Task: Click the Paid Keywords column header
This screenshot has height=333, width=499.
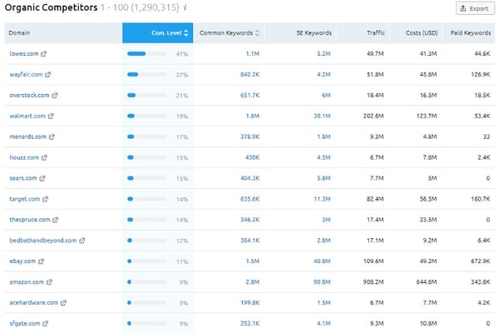Action: click(471, 32)
